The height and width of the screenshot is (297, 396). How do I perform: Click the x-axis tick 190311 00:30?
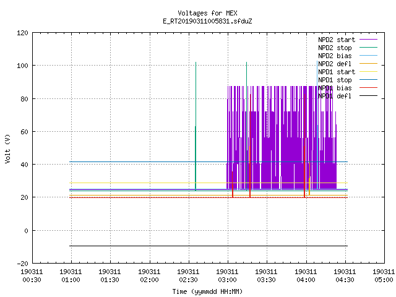pyautogui.click(x=32, y=276)
